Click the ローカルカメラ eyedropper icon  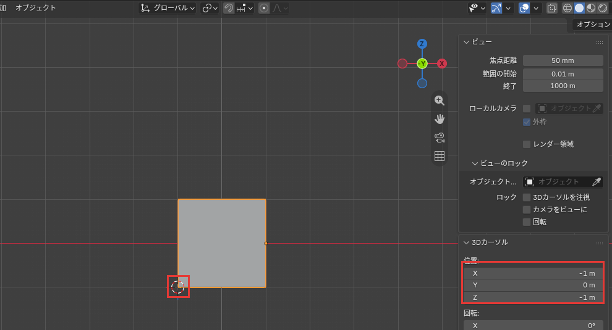point(597,109)
